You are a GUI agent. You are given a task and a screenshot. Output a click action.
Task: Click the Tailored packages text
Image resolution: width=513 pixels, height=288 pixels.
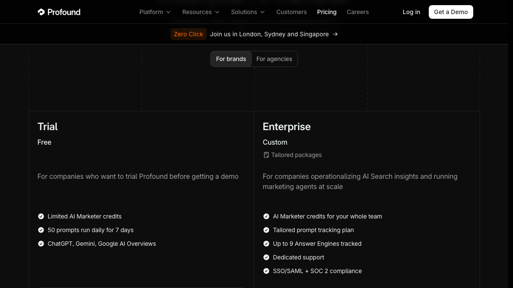(296, 155)
